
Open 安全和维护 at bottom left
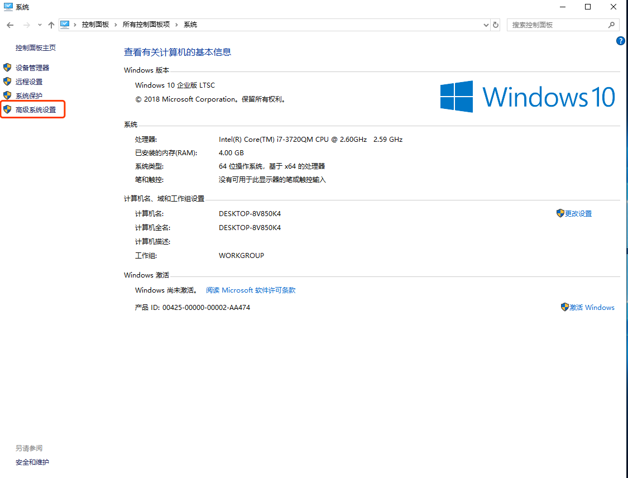31,462
